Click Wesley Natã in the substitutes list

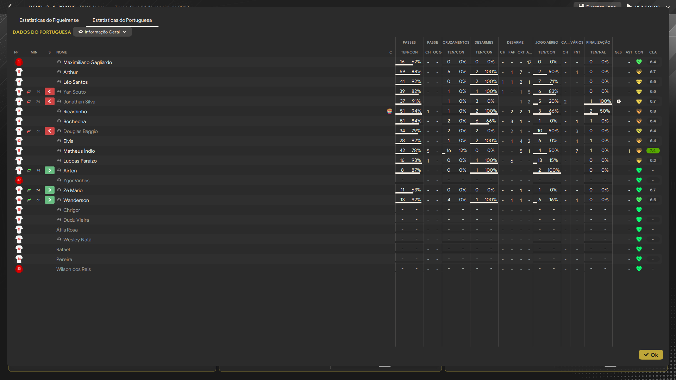click(77, 240)
